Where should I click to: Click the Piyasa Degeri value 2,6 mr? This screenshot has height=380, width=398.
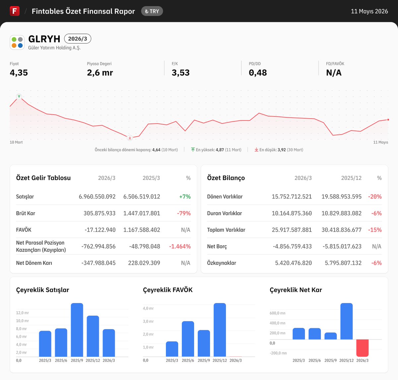pyautogui.click(x=100, y=73)
